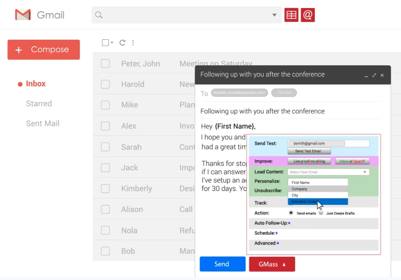The height and width of the screenshot is (280, 401).
Task: Open the select-all dropdown arrow
Action: click(112, 42)
